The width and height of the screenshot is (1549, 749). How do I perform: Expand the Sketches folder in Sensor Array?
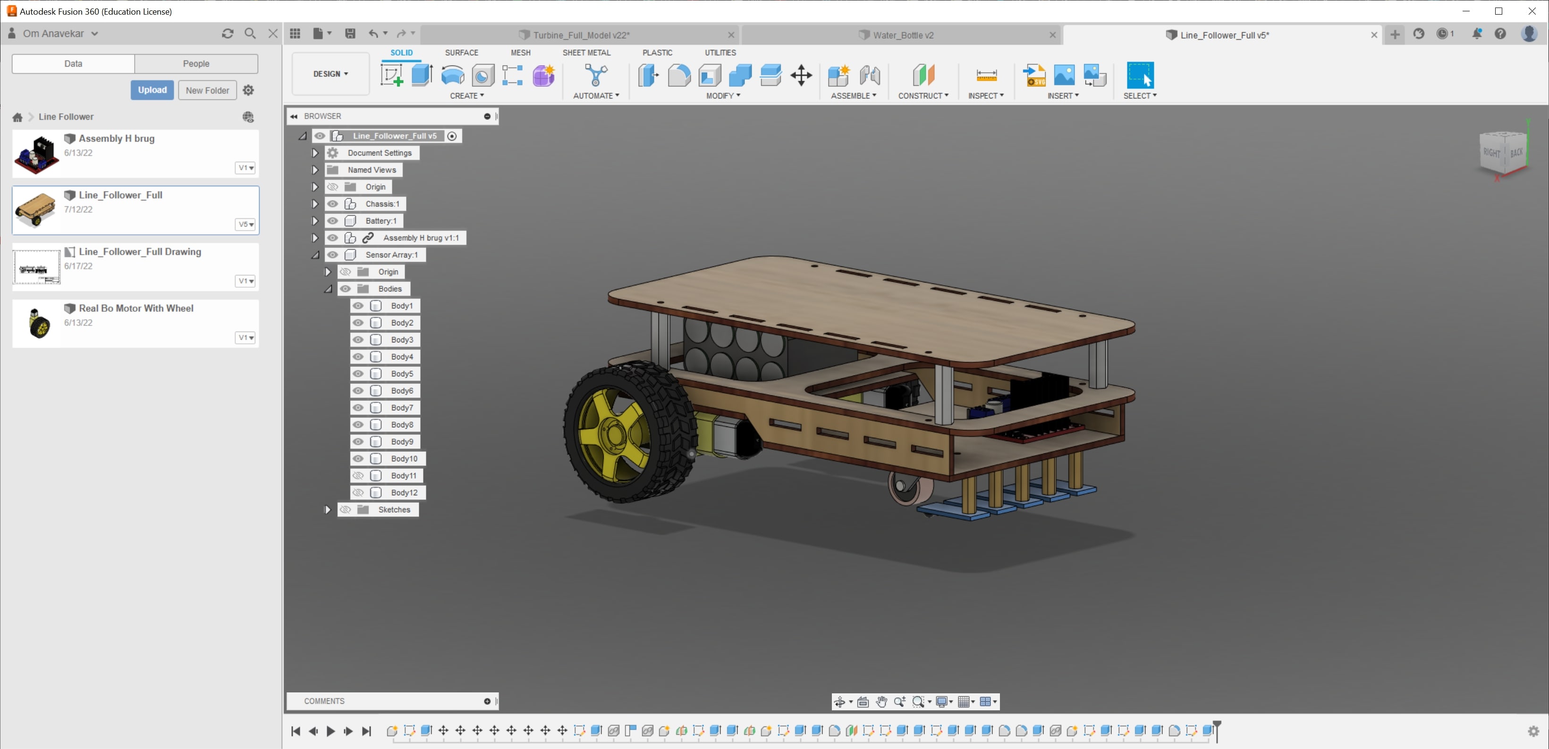pyautogui.click(x=327, y=510)
